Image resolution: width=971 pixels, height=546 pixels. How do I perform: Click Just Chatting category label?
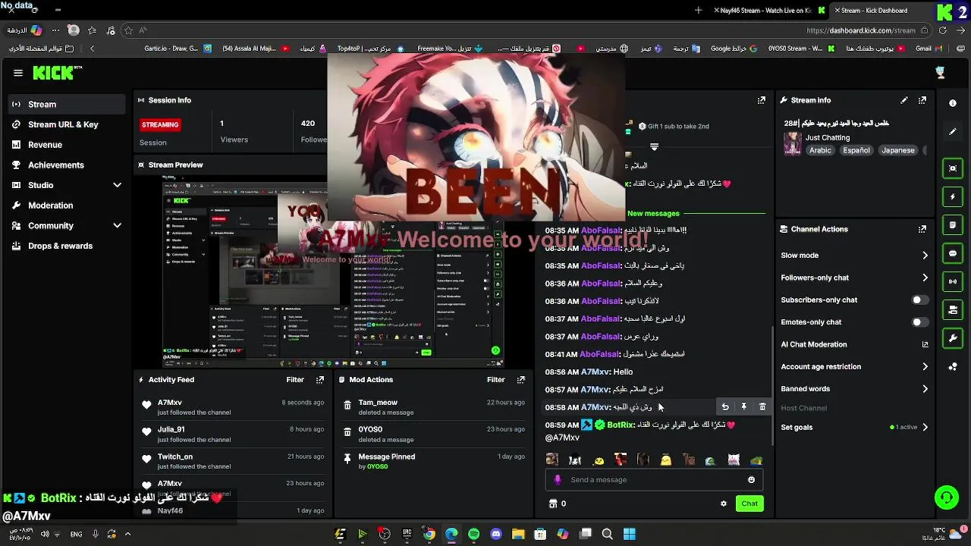click(828, 138)
